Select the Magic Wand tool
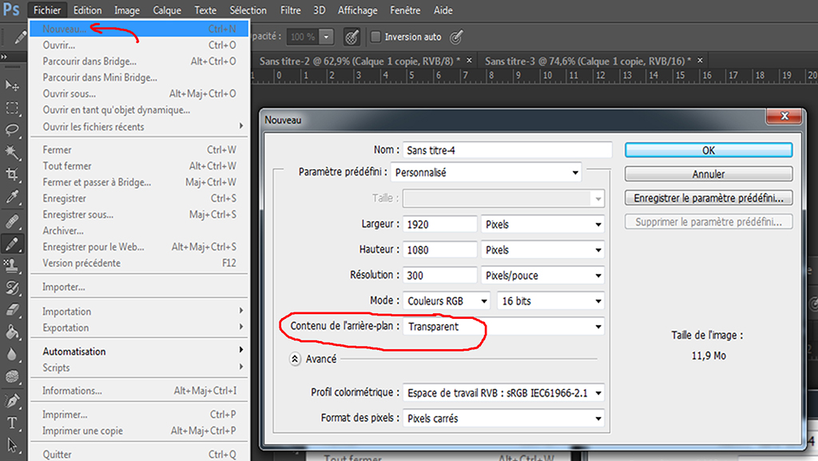 (x=11, y=153)
